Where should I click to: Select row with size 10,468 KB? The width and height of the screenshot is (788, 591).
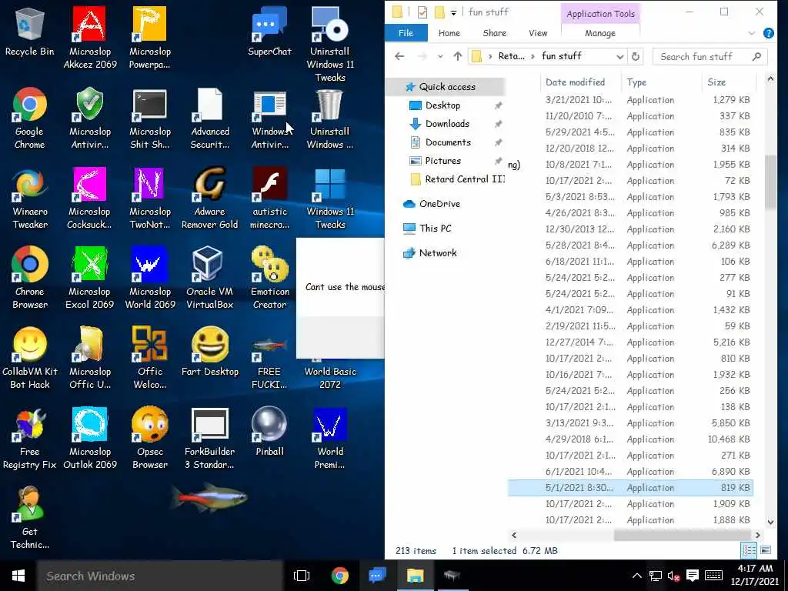coord(631,439)
